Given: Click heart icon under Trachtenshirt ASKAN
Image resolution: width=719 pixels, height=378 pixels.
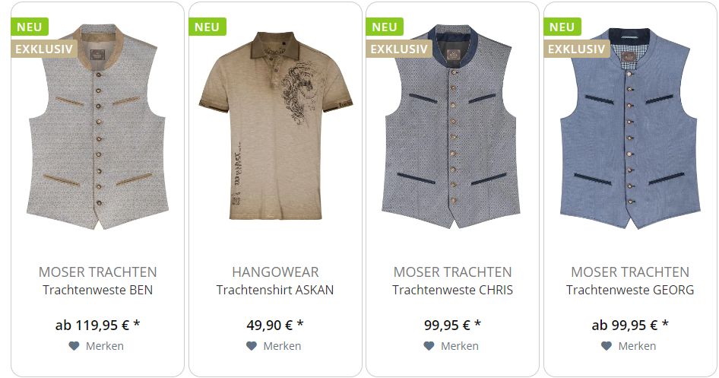Looking at the screenshot, I should pyautogui.click(x=252, y=346).
